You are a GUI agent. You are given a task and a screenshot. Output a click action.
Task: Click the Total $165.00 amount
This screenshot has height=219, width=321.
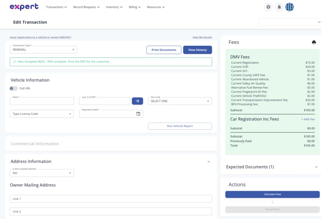click(x=309, y=146)
